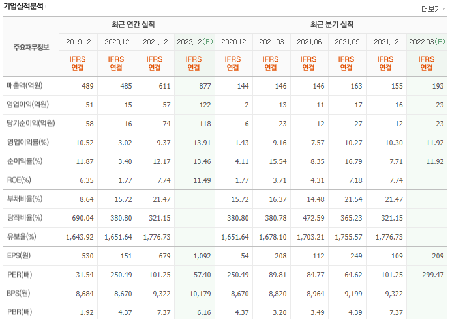Click the 기업실적분석 section title
The height and width of the screenshot is (319, 450).
23,7
